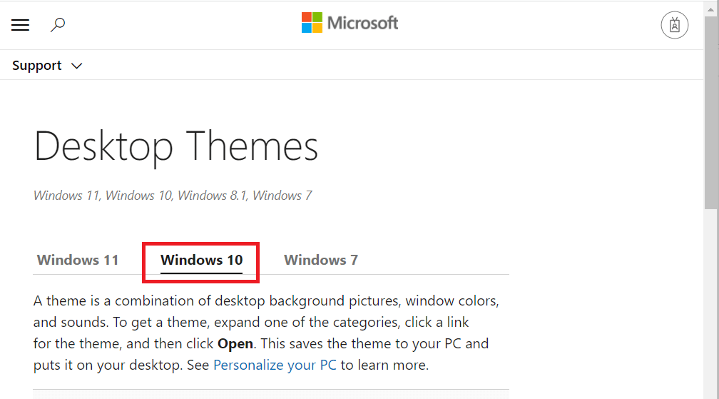Viewport: 719px width, 399px height.
Task: Switch to the Windows 7 tab
Action: (321, 260)
